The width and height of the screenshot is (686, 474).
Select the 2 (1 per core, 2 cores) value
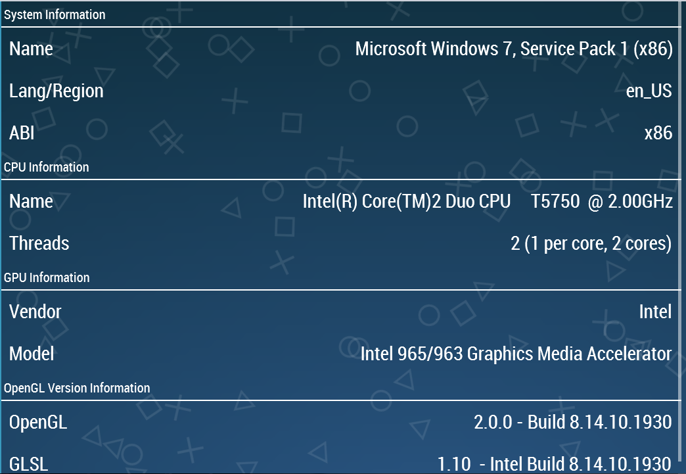point(591,244)
